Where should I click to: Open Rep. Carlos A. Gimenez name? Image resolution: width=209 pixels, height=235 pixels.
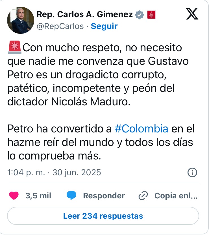point(85,15)
